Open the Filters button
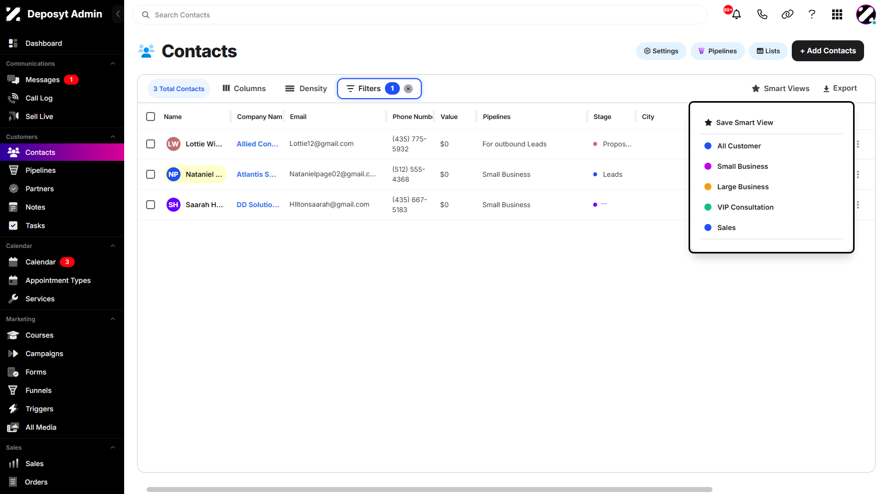This screenshot has width=888, height=494. [x=379, y=89]
